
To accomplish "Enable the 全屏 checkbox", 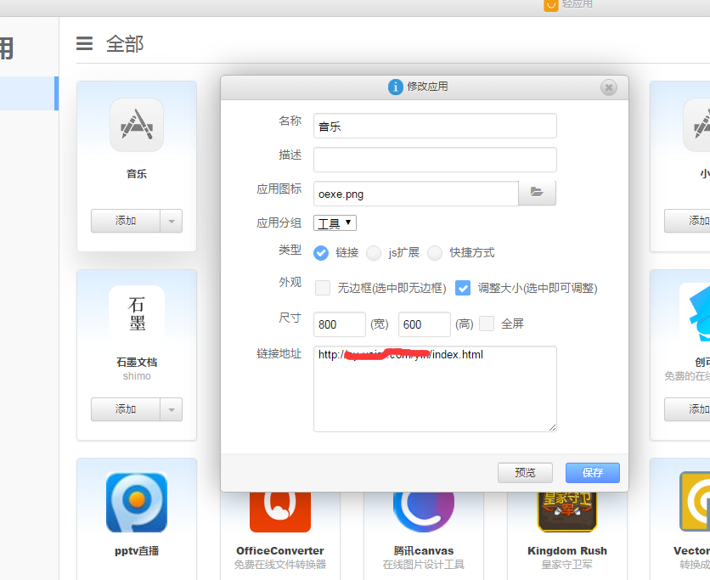I will (x=487, y=324).
